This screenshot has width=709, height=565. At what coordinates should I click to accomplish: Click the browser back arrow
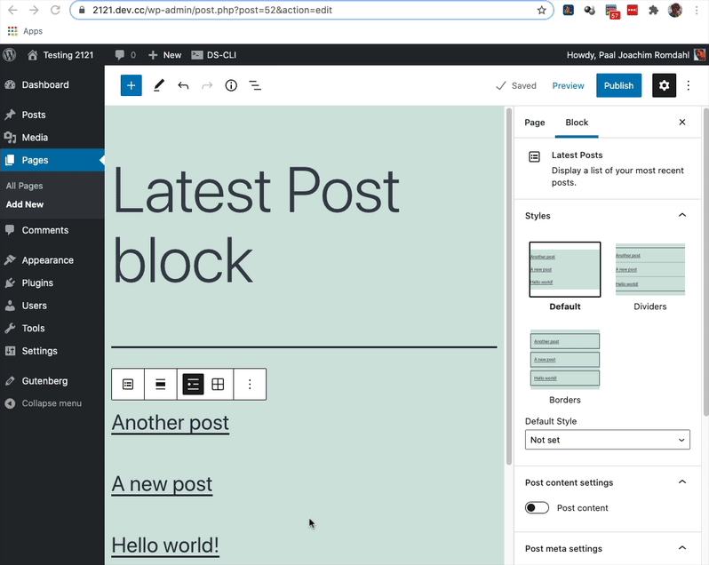pyautogui.click(x=12, y=10)
